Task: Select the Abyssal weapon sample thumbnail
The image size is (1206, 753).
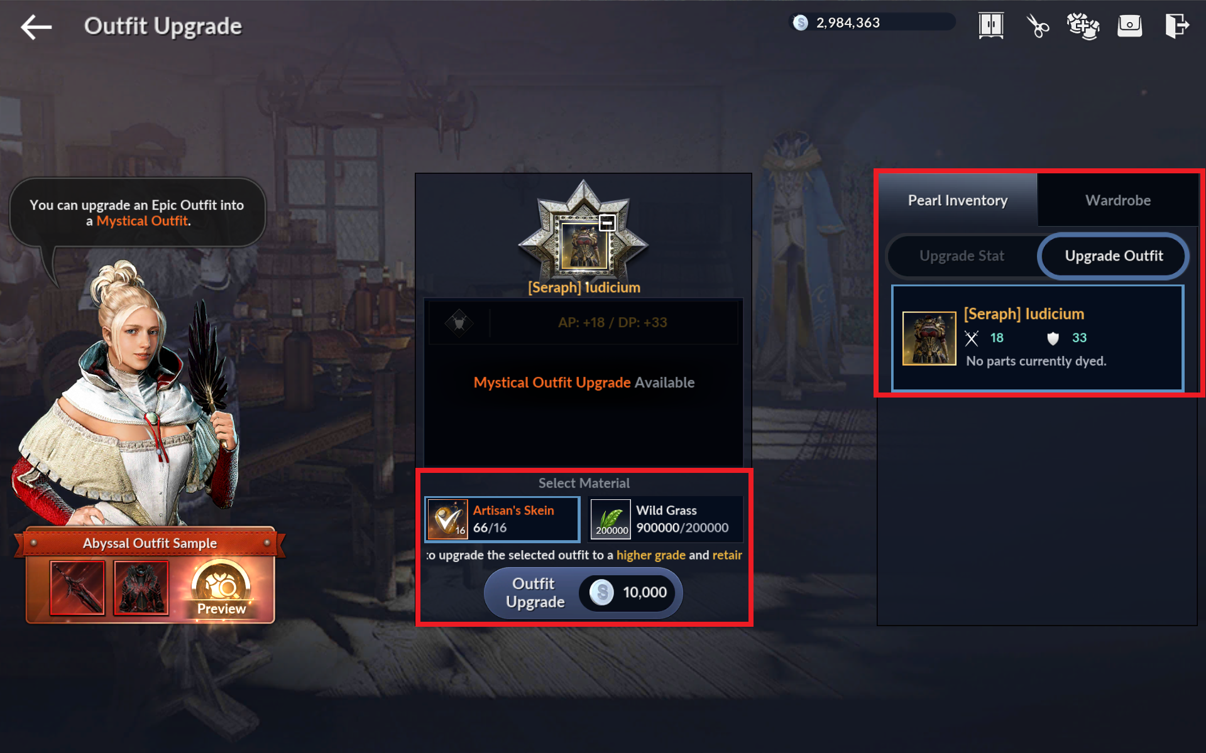Action: (77, 588)
